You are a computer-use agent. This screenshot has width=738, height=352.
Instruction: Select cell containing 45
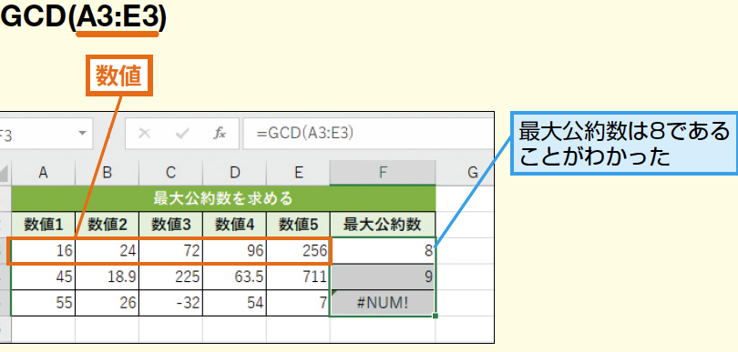44,277
